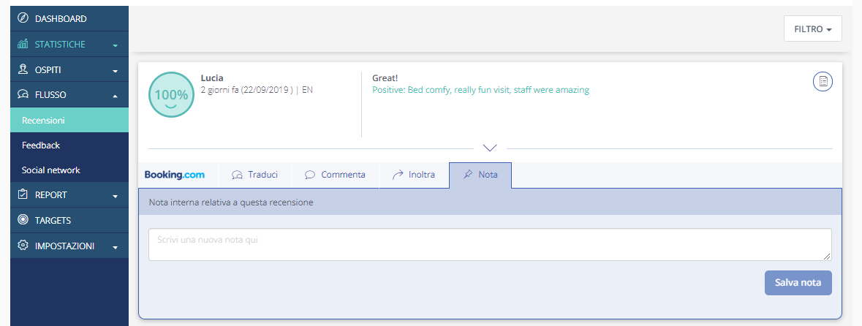Image resolution: width=862 pixels, height=326 pixels.
Task: Switch to the Traduci tab
Action: (x=255, y=175)
